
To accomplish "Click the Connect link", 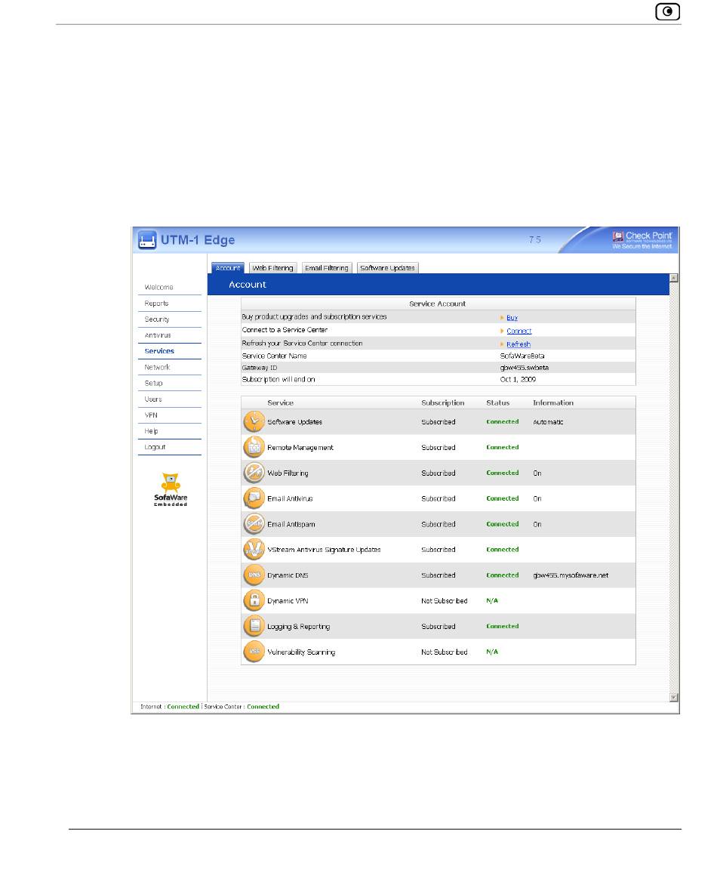I will point(519,331).
